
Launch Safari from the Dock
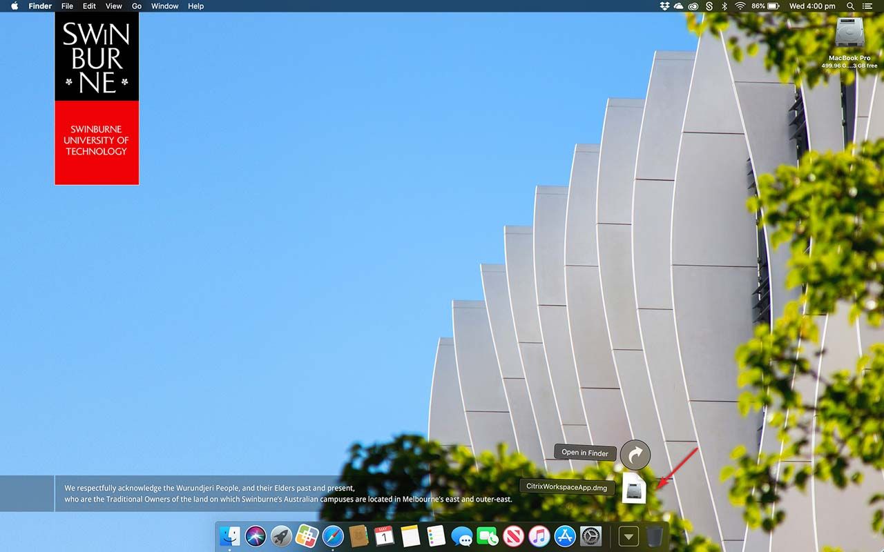click(333, 536)
